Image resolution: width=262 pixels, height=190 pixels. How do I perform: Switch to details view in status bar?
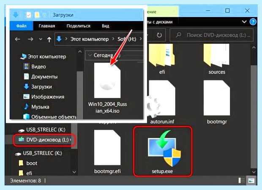click(241, 180)
